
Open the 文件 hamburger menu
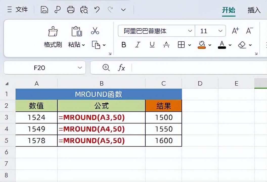17,10
